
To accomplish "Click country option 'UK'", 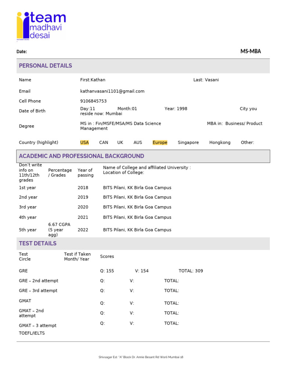I will pyautogui.click(x=120, y=142).
